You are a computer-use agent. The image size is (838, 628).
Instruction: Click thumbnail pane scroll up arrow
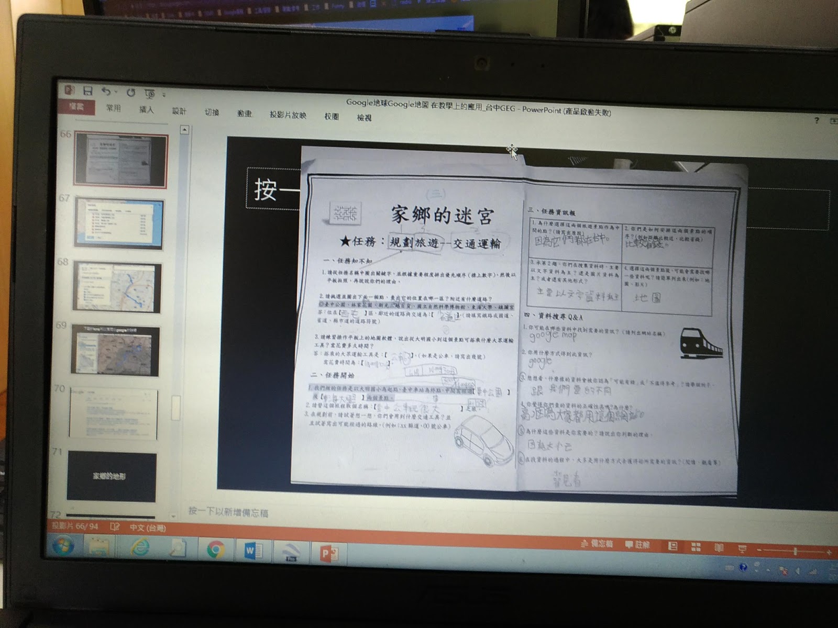(184, 130)
